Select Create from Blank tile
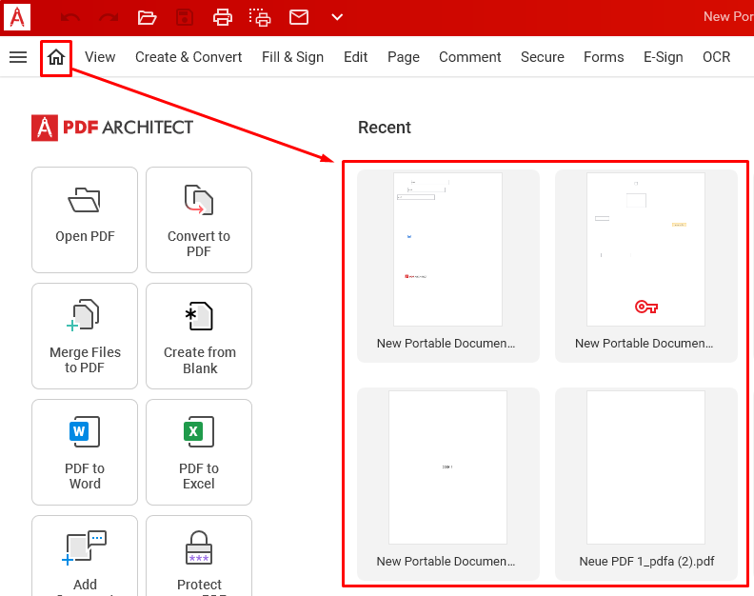Screen dimensions: 754x596 (x=199, y=336)
